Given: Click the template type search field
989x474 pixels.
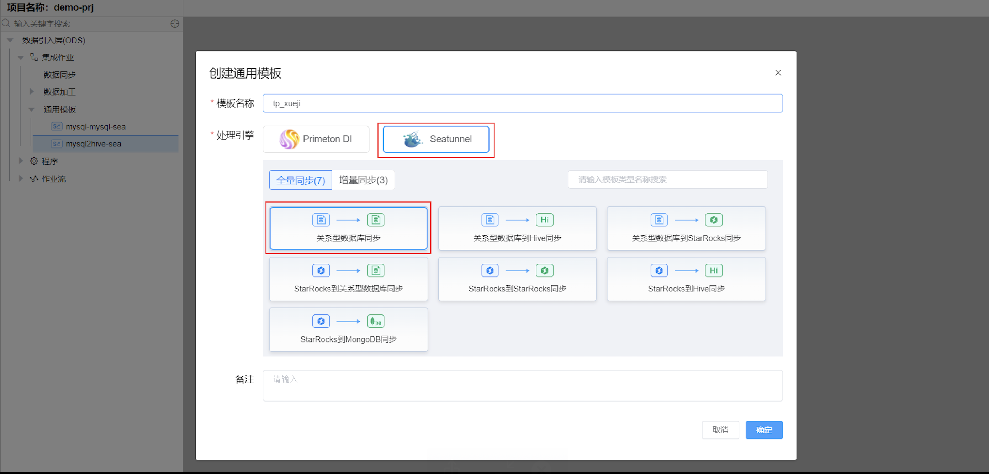Looking at the screenshot, I should click(x=667, y=179).
